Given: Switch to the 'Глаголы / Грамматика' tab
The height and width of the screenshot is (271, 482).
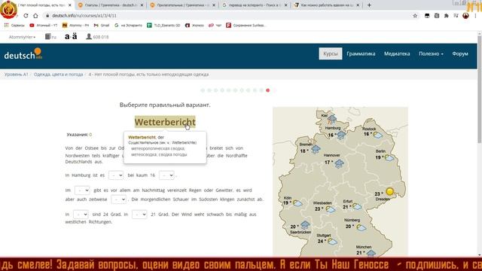Looking at the screenshot, I should pos(111,5).
